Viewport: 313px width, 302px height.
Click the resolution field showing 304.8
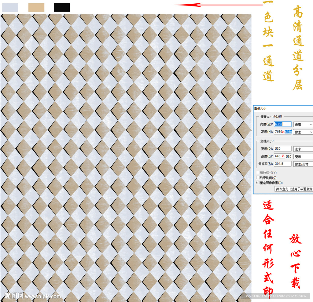click(282, 164)
